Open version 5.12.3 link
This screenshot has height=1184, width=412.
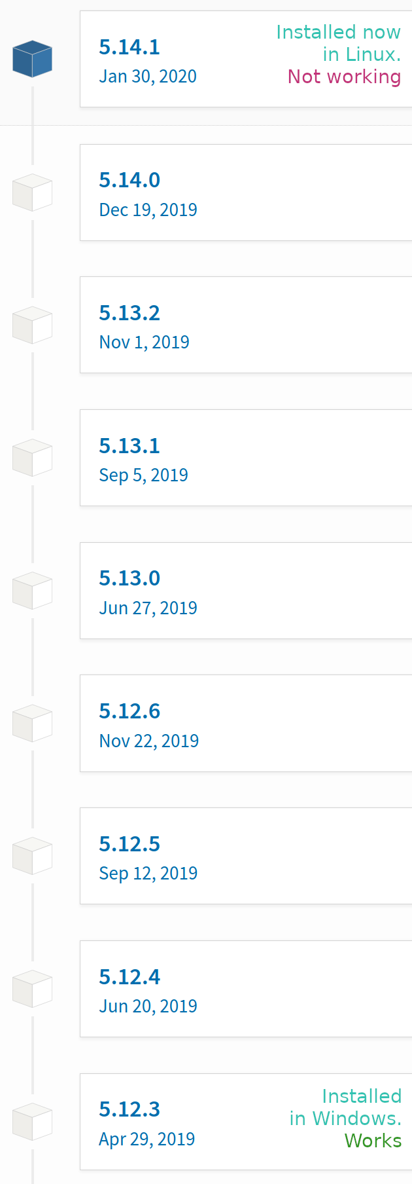(x=129, y=1109)
